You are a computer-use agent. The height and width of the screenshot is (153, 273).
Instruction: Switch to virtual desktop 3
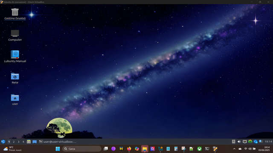click(x=18, y=142)
